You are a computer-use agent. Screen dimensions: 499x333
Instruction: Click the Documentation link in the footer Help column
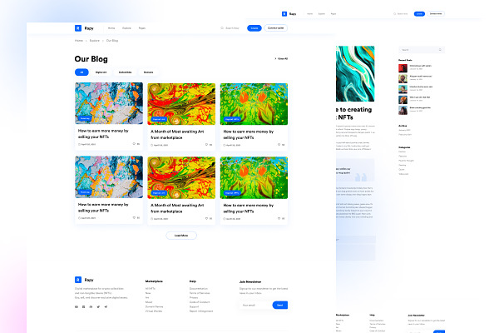199,289
